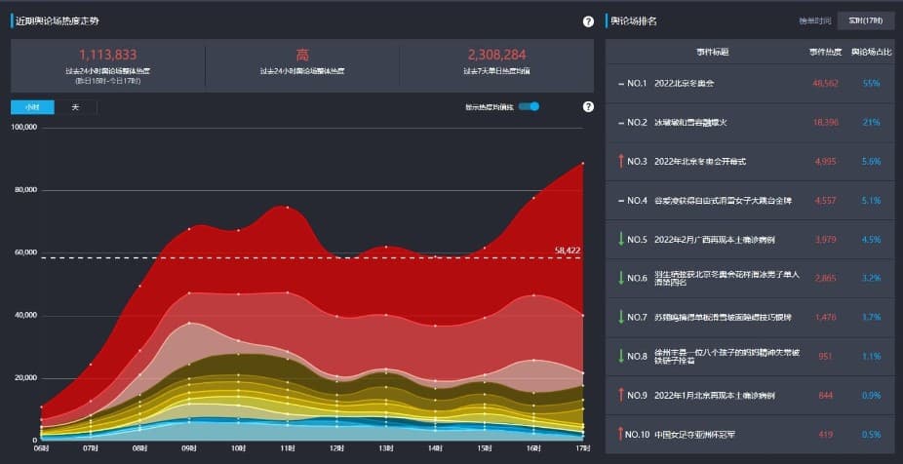This screenshot has width=903, height=464.
Task: Toggle the heat average line switch
Action: click(529, 106)
